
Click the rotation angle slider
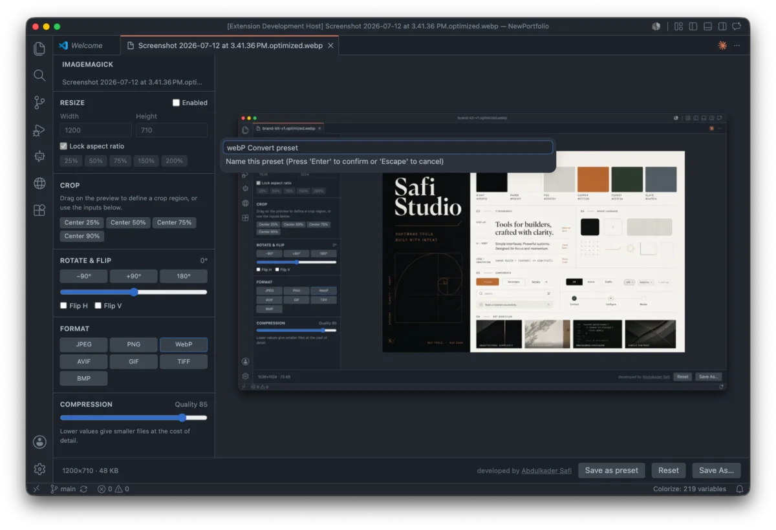pyautogui.click(x=134, y=292)
